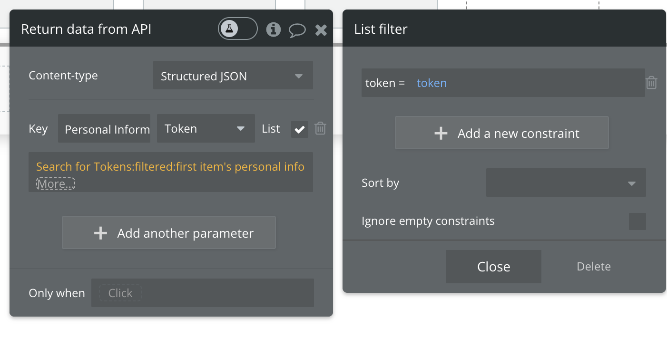Open the comment speech bubble icon
The image size is (667, 347).
point(297,30)
